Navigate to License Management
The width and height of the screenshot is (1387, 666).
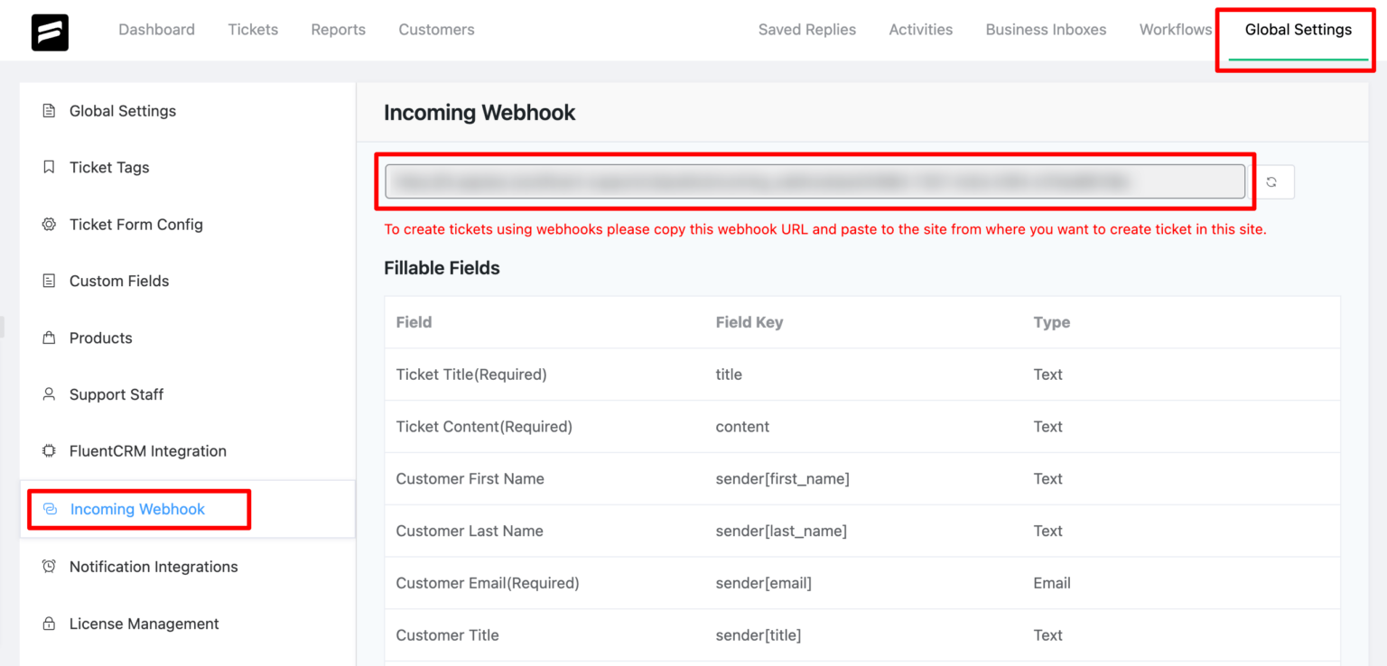(x=144, y=623)
